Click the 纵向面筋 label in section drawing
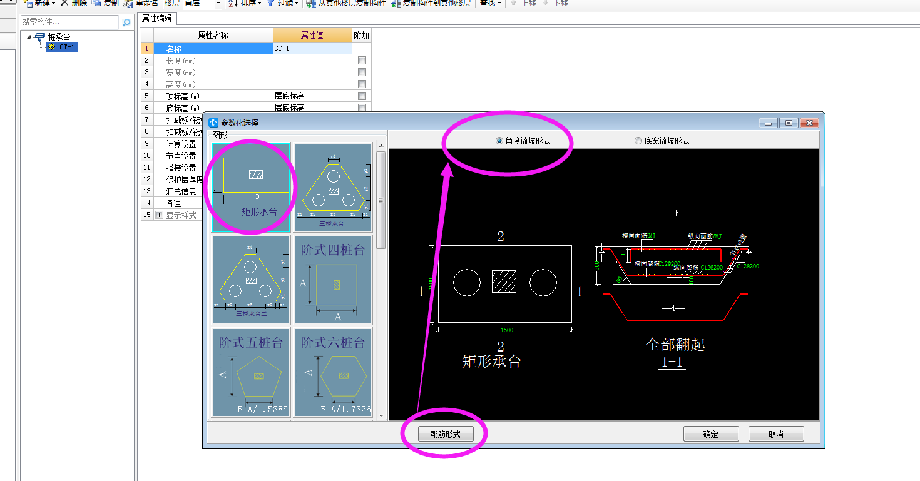 [700, 236]
